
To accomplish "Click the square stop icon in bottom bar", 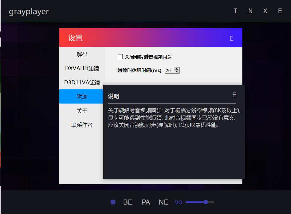I will click(113, 202).
